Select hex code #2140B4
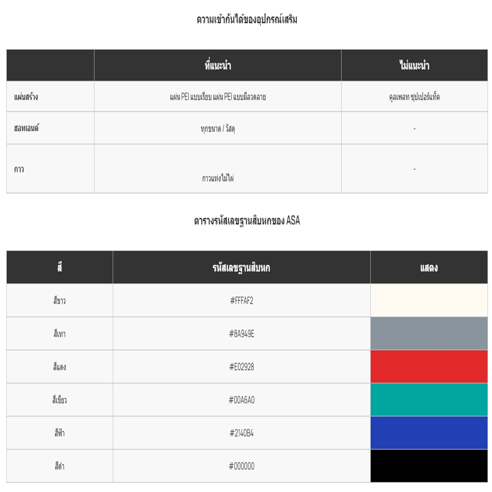Image resolution: width=492 pixels, height=492 pixels. [x=241, y=433]
